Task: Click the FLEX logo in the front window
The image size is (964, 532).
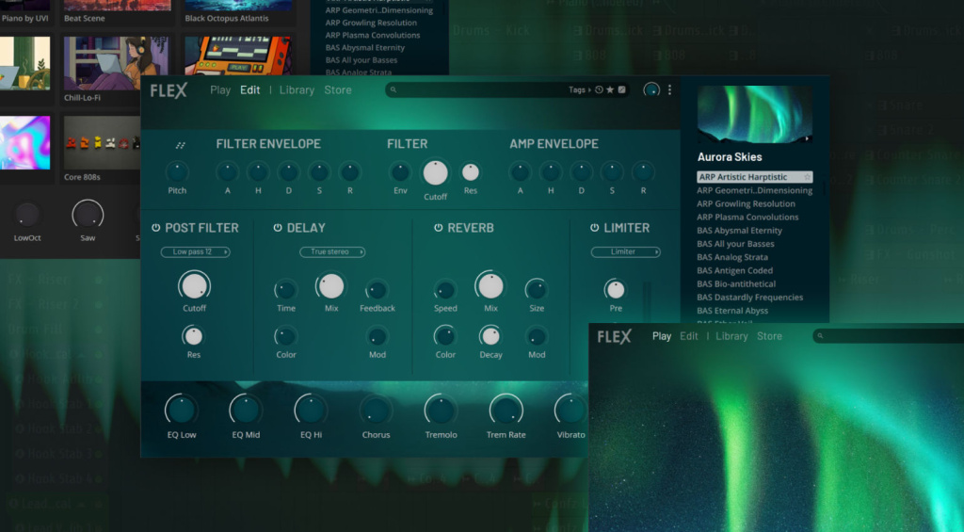Action: tap(169, 90)
